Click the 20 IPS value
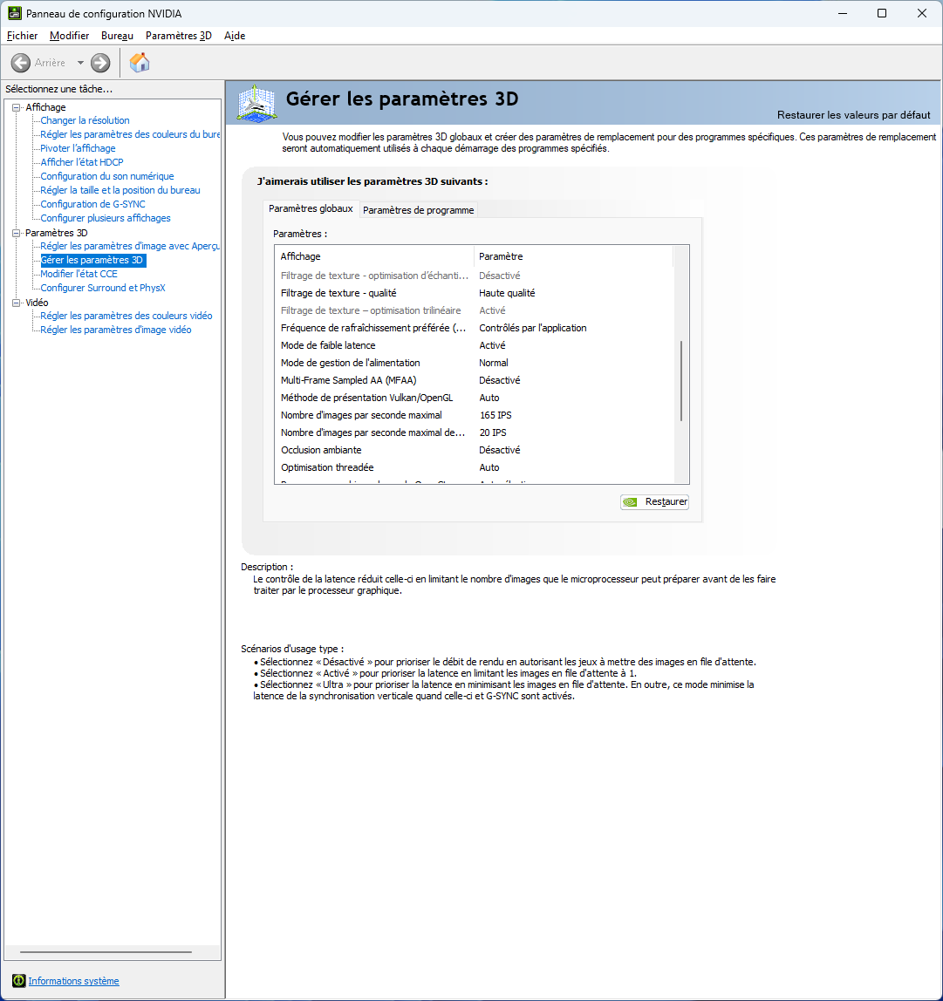This screenshot has height=1001, width=943. coord(493,432)
